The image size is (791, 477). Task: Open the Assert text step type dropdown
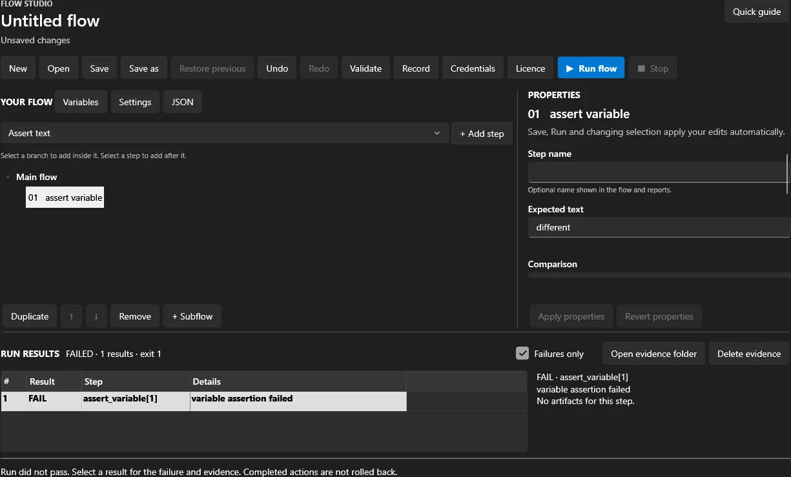224,133
